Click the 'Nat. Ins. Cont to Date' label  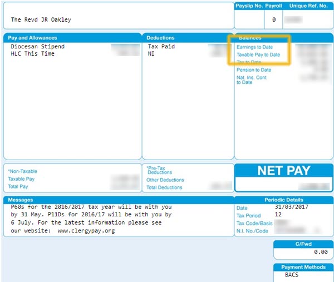pos(252,80)
